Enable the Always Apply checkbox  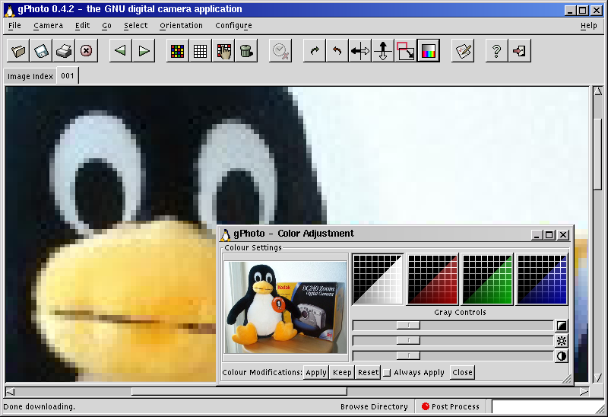pos(387,373)
